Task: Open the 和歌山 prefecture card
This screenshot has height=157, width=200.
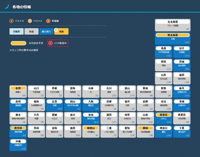Action: (x=91, y=132)
